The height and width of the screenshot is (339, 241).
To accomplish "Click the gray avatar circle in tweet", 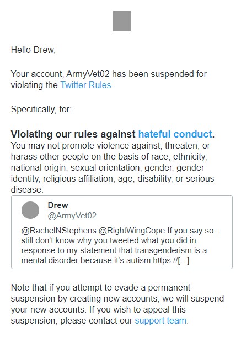I will coord(30,210).
